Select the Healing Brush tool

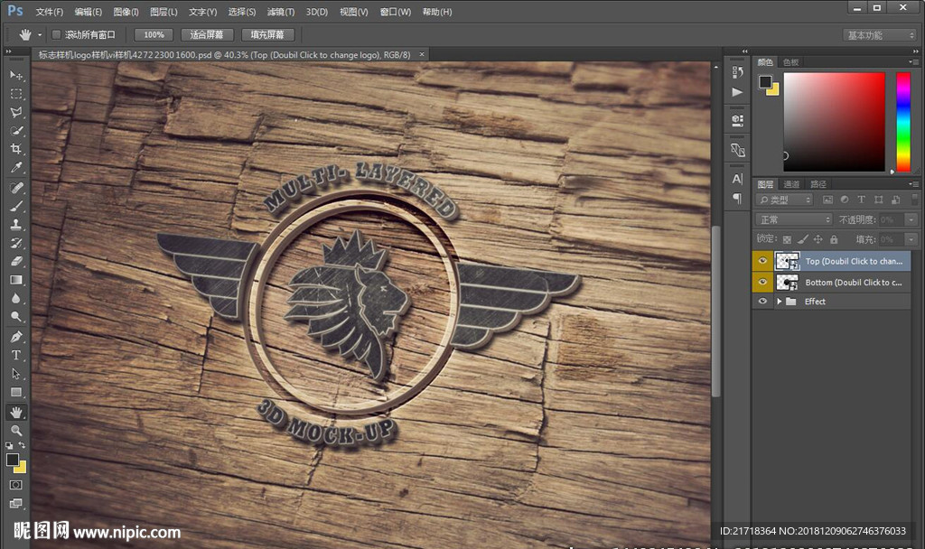pyautogui.click(x=16, y=188)
